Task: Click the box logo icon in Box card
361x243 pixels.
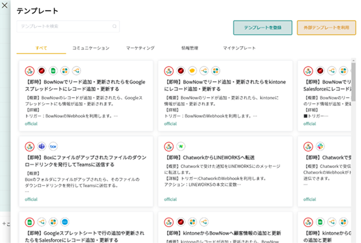Action: (x=53, y=146)
